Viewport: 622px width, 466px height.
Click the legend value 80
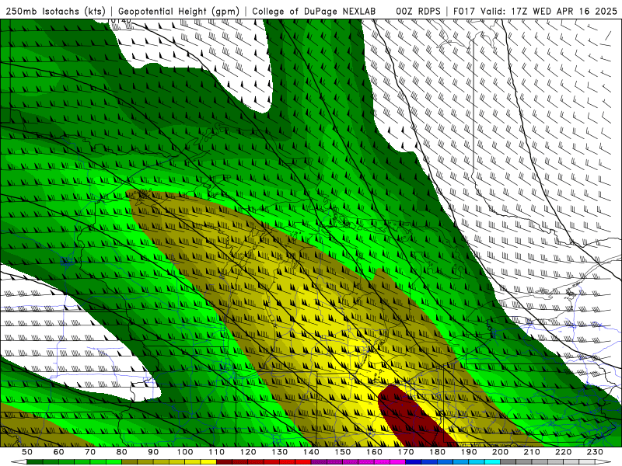tap(122, 452)
